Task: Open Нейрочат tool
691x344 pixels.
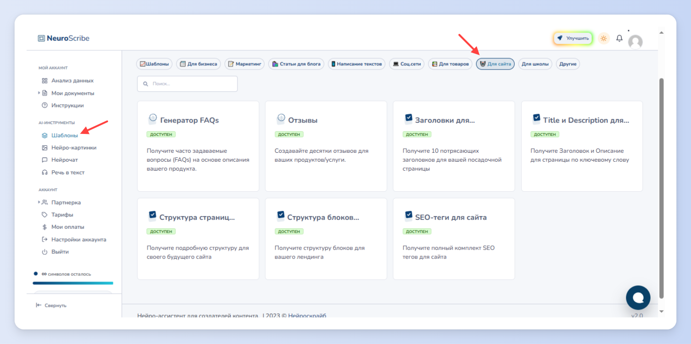Action: 64,160
